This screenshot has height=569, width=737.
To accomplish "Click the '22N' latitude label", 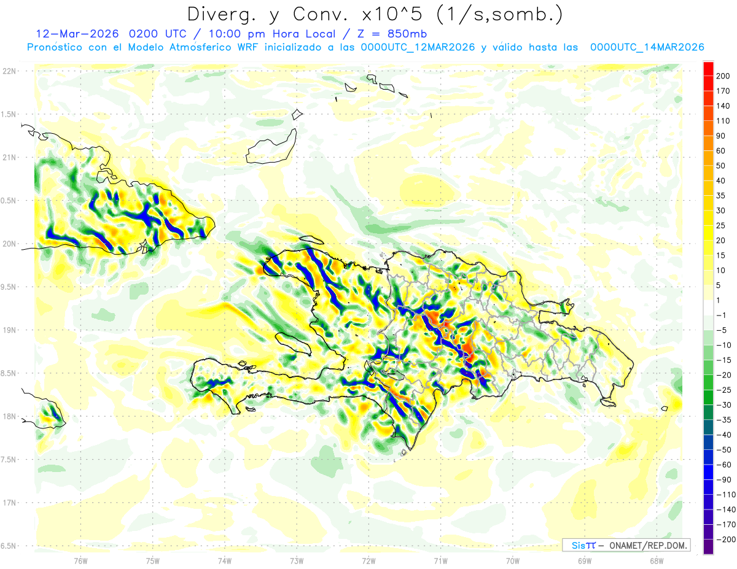I will [x=10, y=71].
